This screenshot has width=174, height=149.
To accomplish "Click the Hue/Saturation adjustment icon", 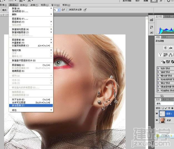I will (x=165, y=55).
